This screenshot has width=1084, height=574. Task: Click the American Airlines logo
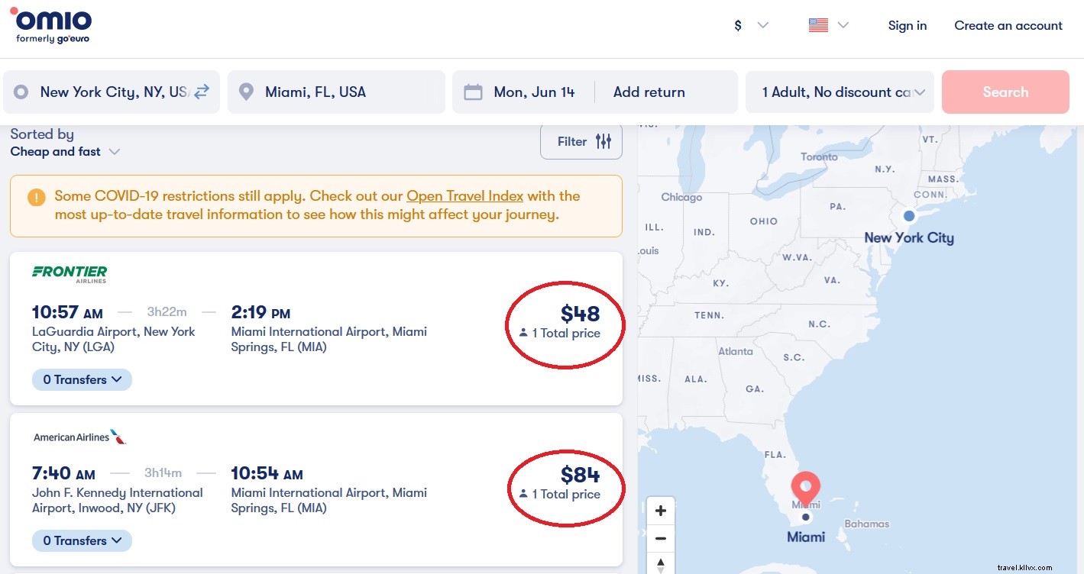tap(79, 436)
